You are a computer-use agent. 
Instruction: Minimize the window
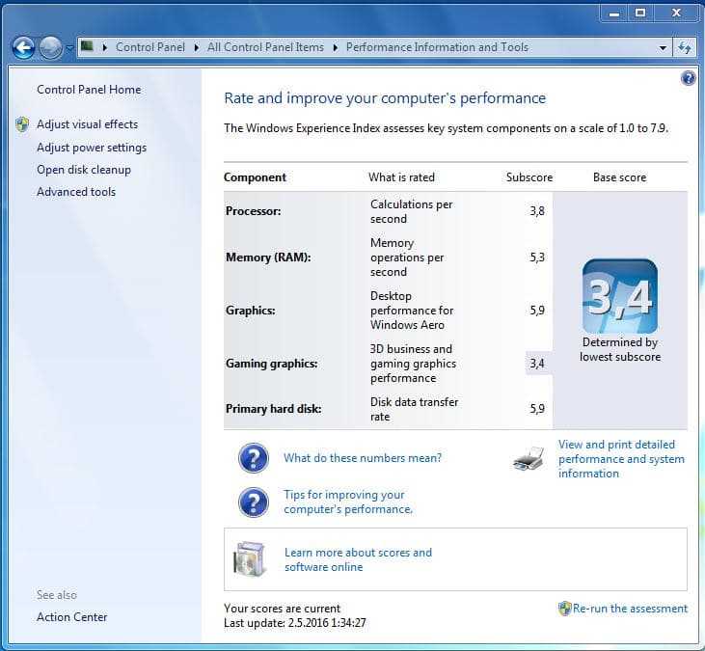click(614, 13)
